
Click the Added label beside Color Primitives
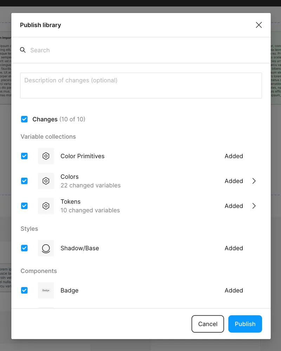(x=234, y=156)
